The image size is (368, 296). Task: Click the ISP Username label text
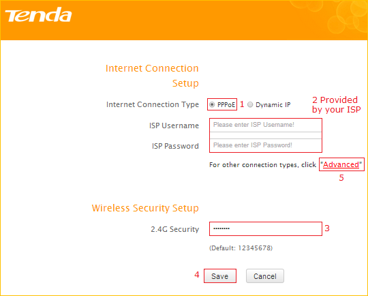point(174,125)
